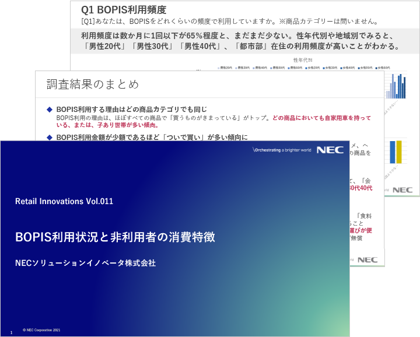Screen dimensions: 420x337
Task: Click the grey summary box '利用頻度は数か月に1回以下が65%程度'
Action: [245, 41]
